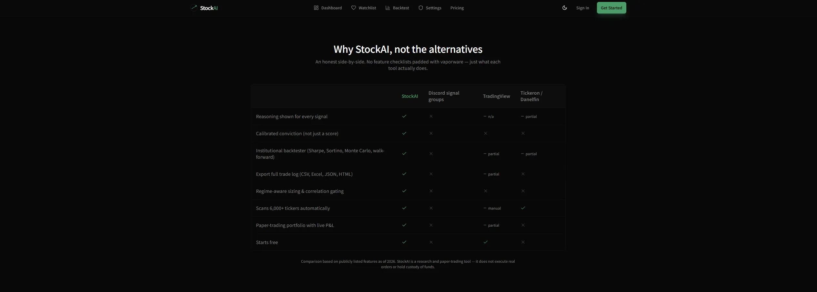Click the Backtest bar chart icon
Viewport: 817px width, 292px height.
click(x=388, y=8)
